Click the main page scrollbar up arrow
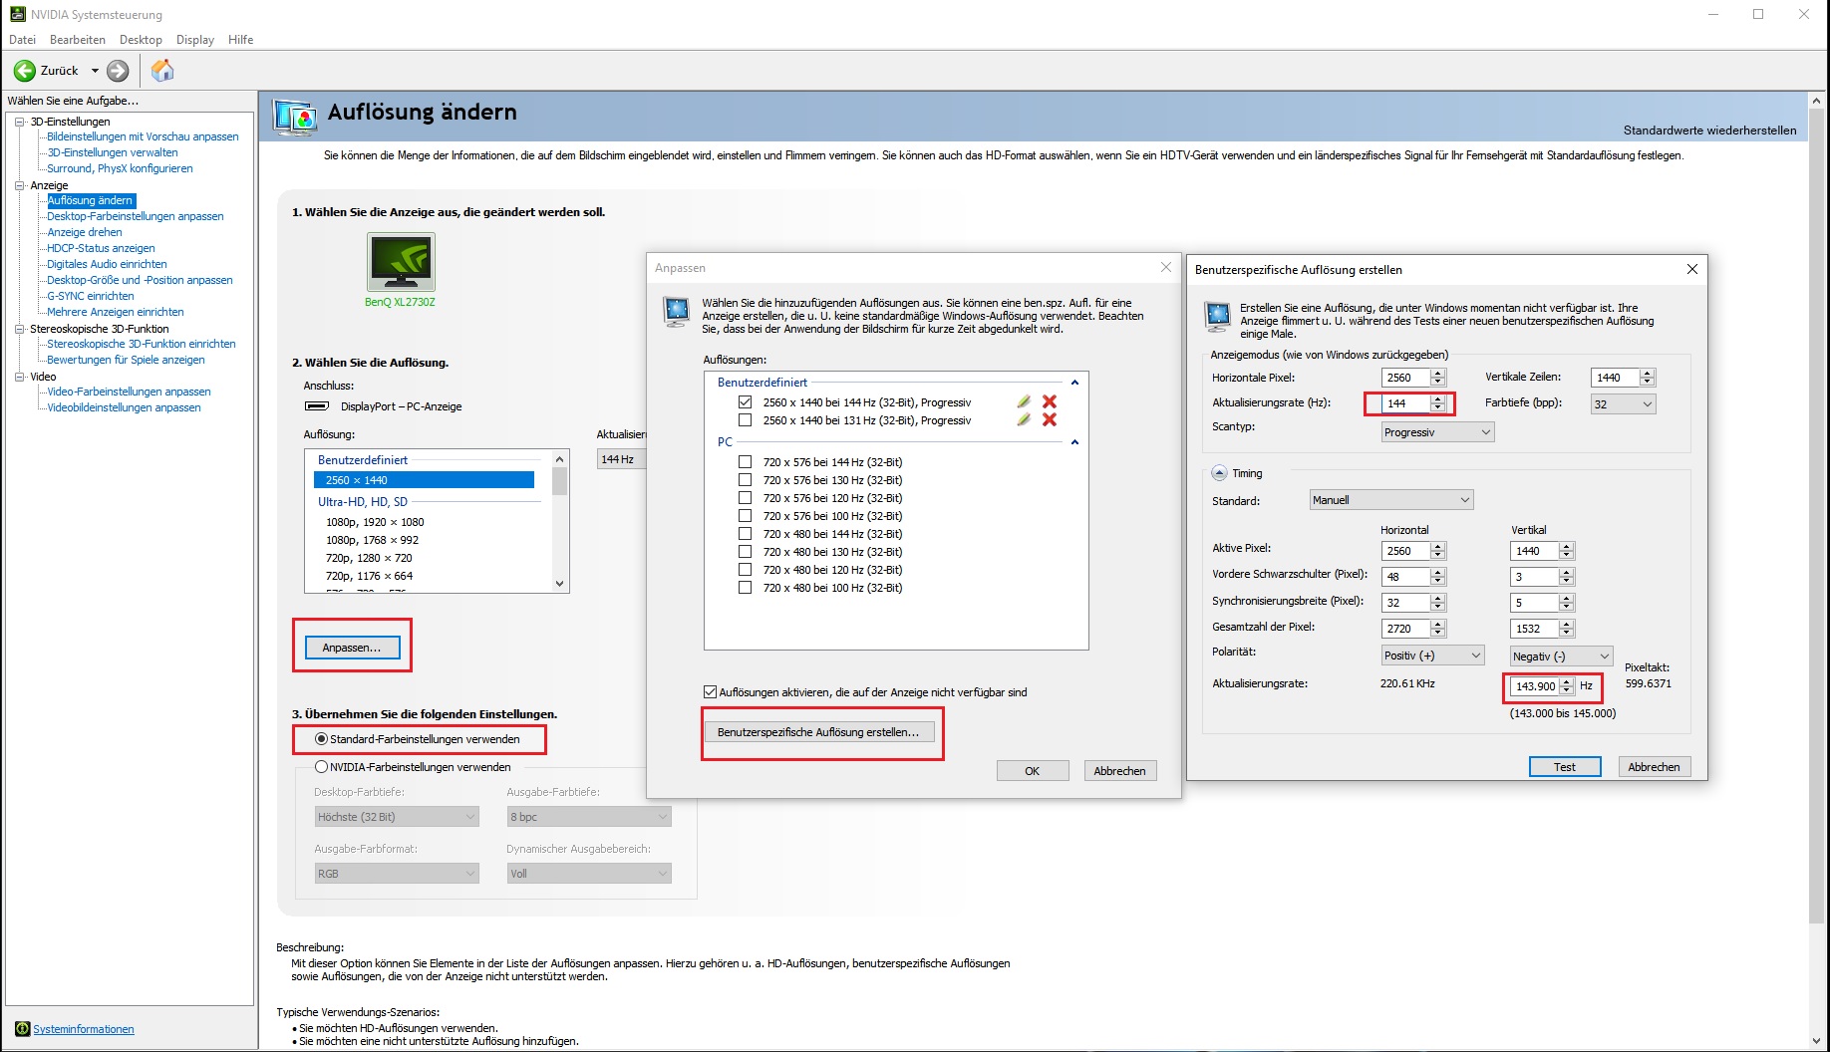Viewport: 1830px width, 1052px height. [1816, 101]
